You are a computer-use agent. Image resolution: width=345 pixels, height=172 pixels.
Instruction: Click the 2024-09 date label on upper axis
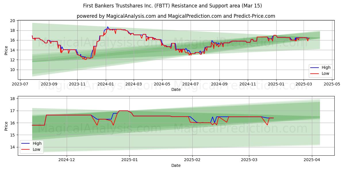(219, 84)
